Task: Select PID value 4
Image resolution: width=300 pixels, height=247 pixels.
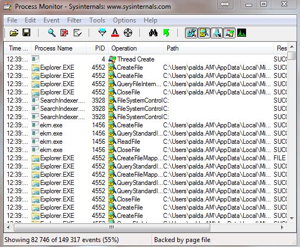Action: tap(103, 59)
